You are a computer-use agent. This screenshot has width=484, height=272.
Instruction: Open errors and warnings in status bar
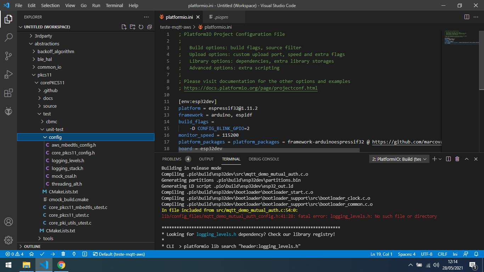[x=15, y=254]
